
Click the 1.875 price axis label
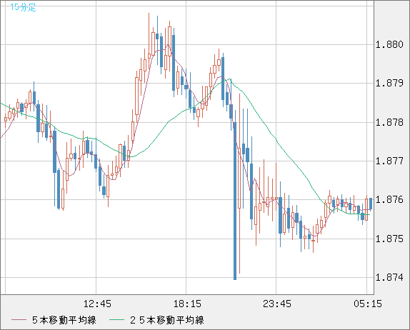[389, 239]
